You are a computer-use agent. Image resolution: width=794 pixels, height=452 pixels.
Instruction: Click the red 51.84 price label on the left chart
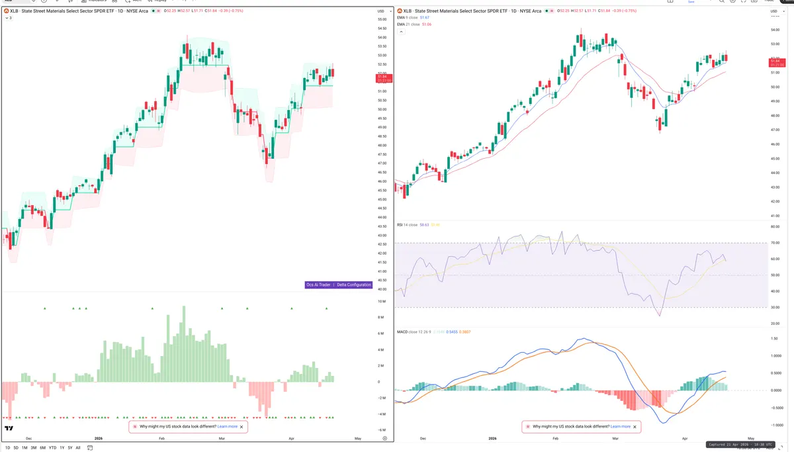[384, 77]
